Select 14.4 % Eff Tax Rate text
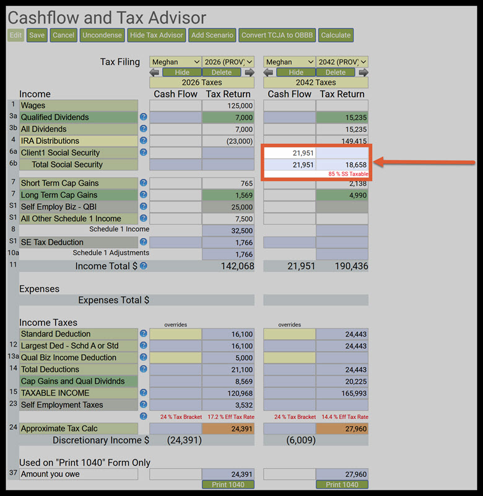483x496 pixels. pyautogui.click(x=345, y=417)
